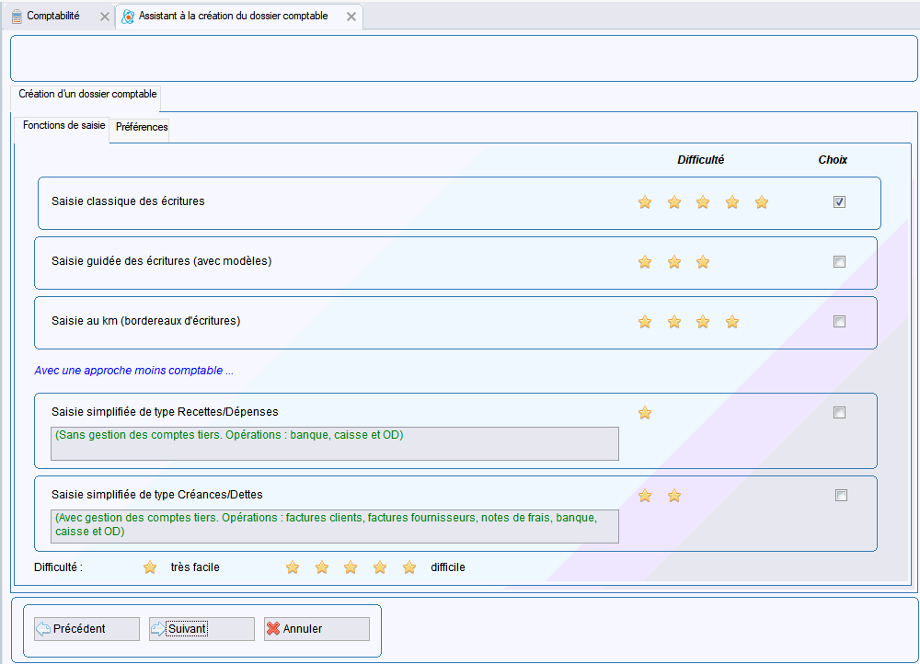Enable Saisie au km checkbox

point(840,322)
